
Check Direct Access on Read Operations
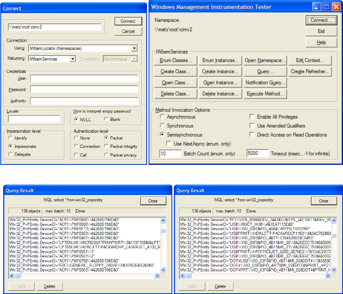(x=252, y=135)
